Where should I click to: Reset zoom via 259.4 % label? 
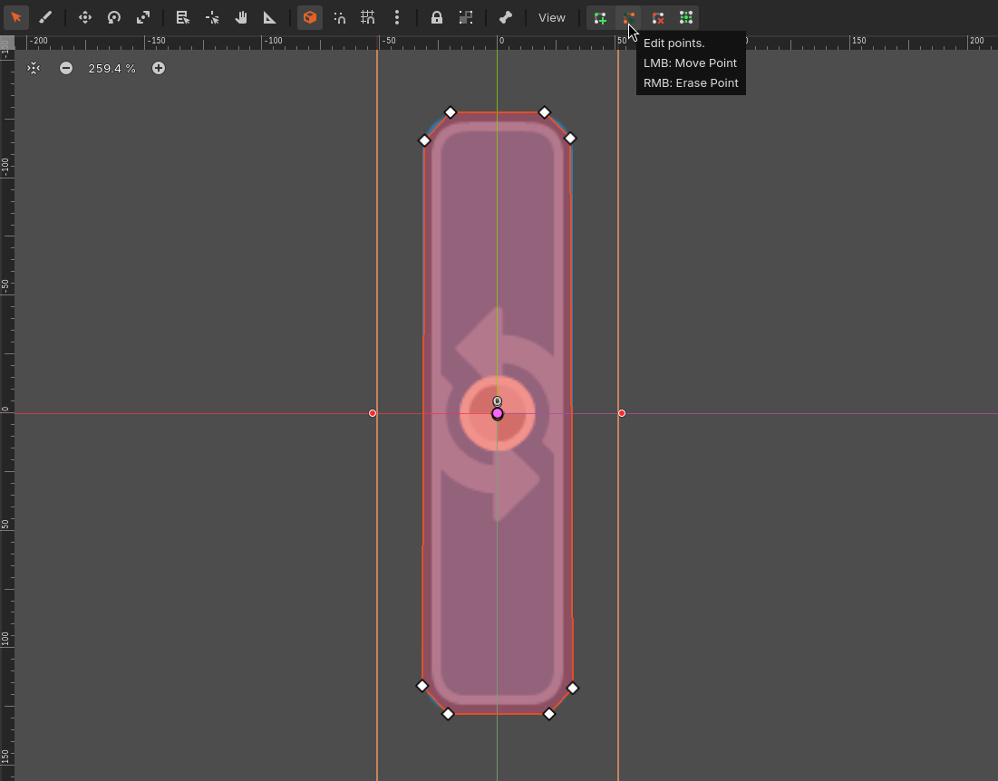point(112,68)
